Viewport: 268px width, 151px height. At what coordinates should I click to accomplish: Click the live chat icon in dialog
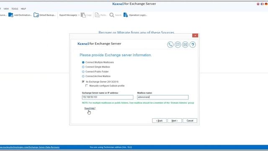coord(178,45)
